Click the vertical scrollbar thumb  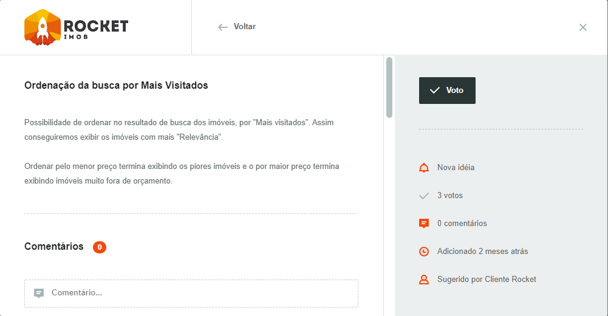pos(389,87)
